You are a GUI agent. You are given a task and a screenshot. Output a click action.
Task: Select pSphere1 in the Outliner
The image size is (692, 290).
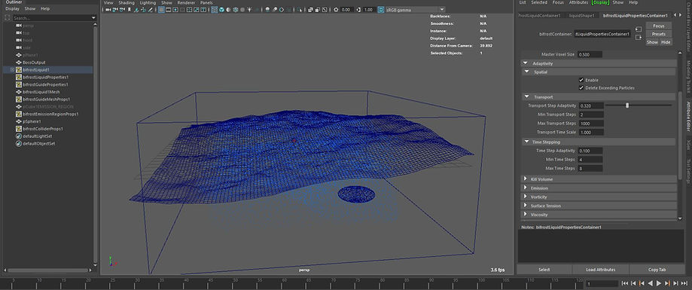tap(32, 121)
